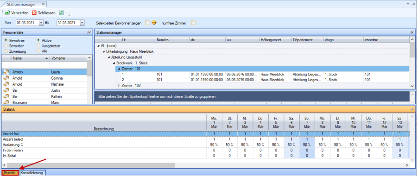Screen dimensions: 417x176
Task: Select Baumann Mario in the person list
Action: pos(44,102)
